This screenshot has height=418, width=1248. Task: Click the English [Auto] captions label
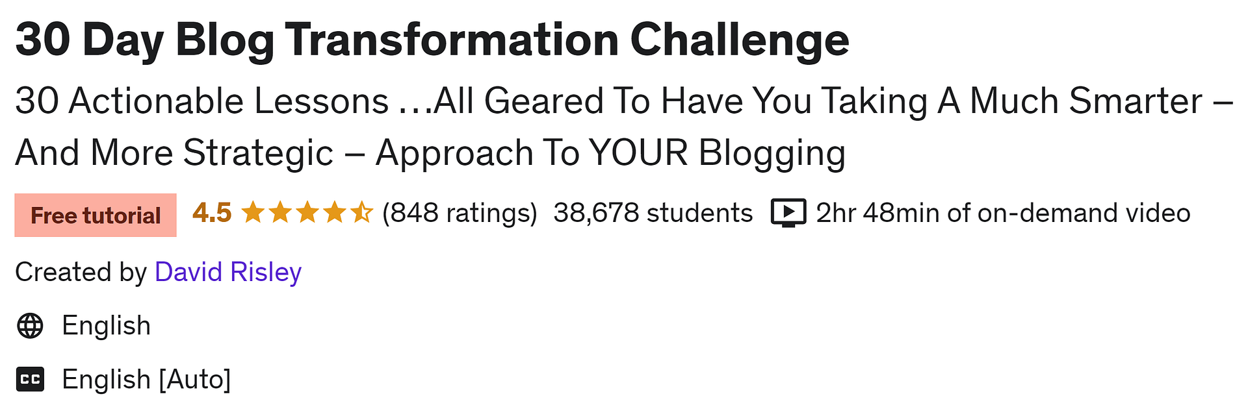(x=146, y=380)
